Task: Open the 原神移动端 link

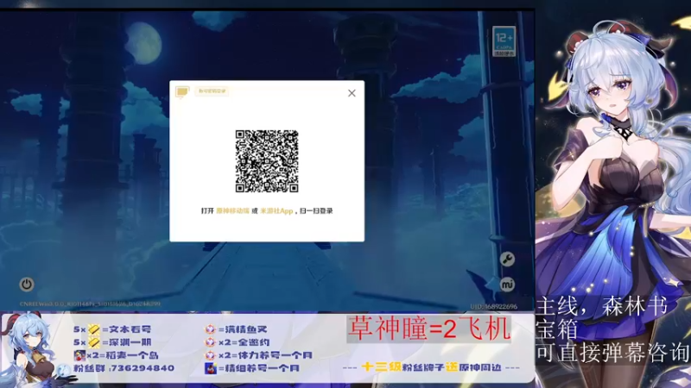Action: [232, 210]
